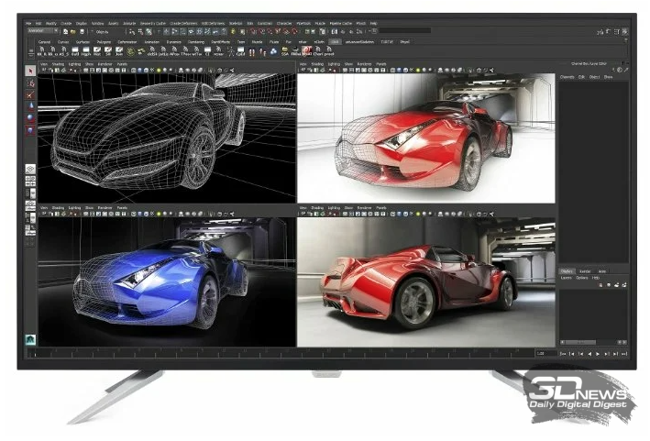
Task: Switch to the Display layer tab
Action: pyautogui.click(x=567, y=271)
